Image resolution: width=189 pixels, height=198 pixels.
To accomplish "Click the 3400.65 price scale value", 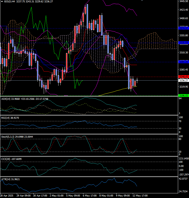I will [184, 18].
